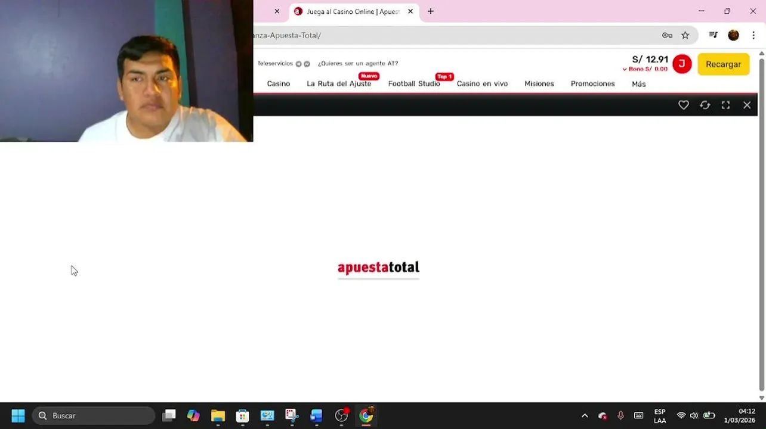The width and height of the screenshot is (766, 429).
Task: Select the Juega al Casino Online tab
Action: pos(354,11)
